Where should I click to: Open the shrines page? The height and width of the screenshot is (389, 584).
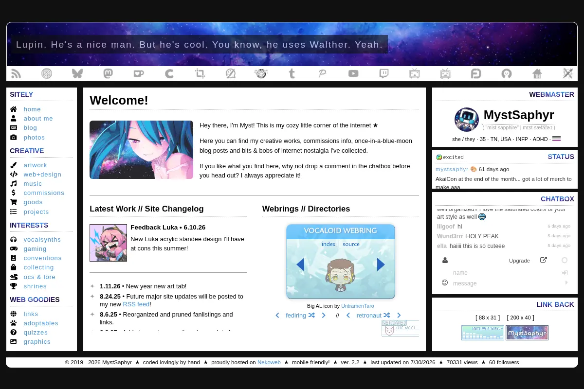pyautogui.click(x=35, y=286)
